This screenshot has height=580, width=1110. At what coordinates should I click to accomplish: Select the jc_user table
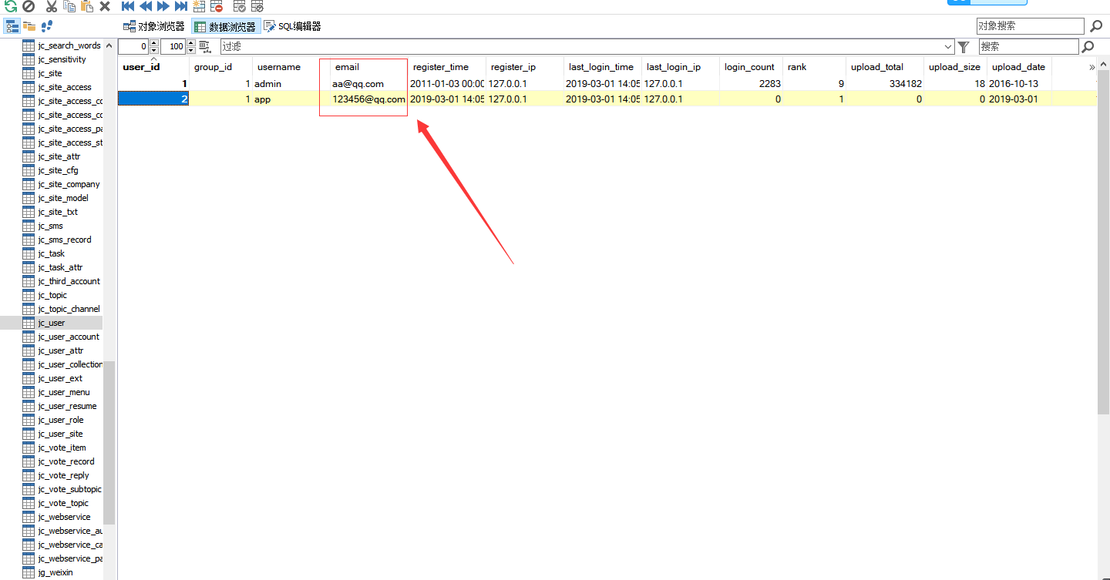(x=51, y=323)
